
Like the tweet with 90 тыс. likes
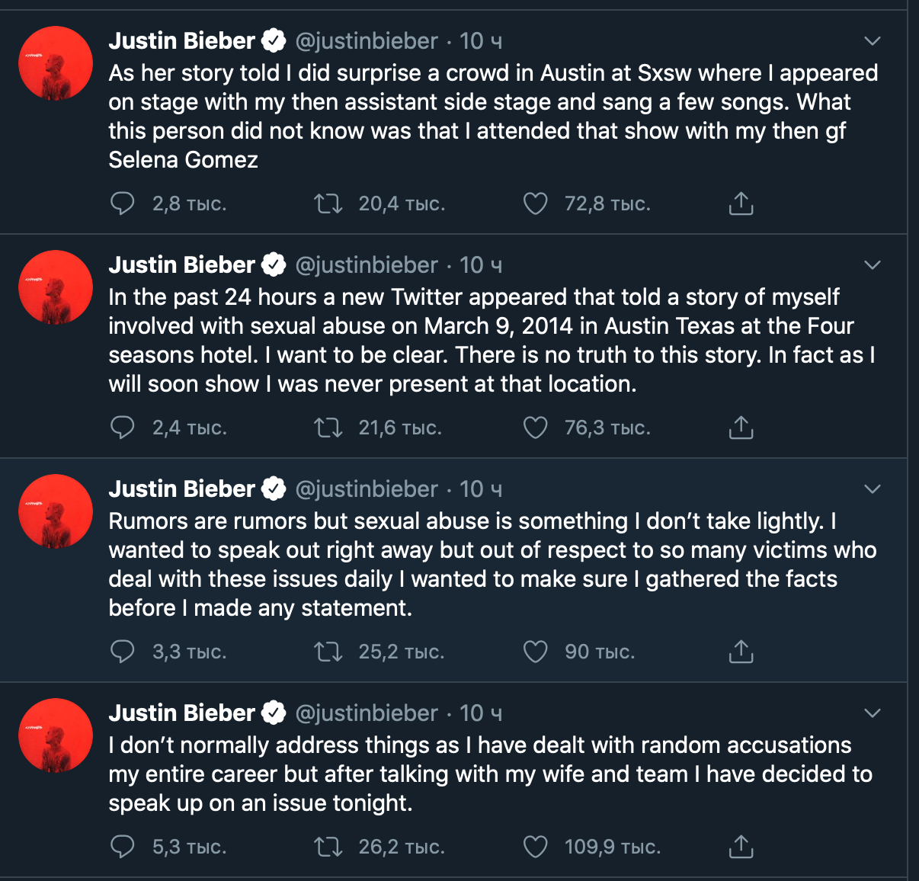[535, 652]
